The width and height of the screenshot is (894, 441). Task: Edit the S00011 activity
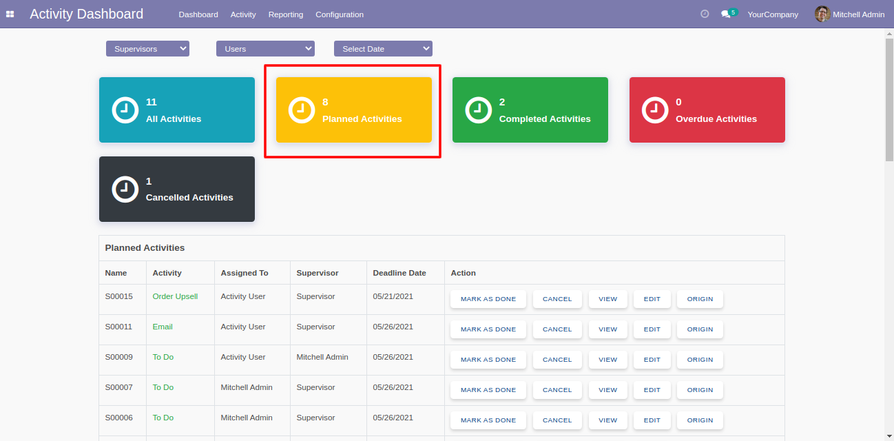(652, 329)
